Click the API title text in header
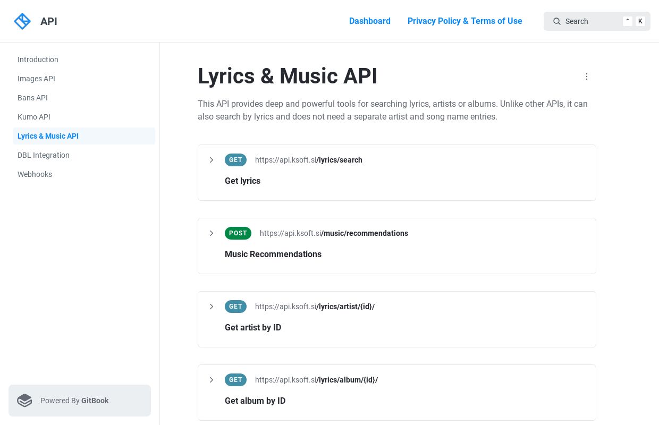Viewport: 659px width, 425px height. 49,21
